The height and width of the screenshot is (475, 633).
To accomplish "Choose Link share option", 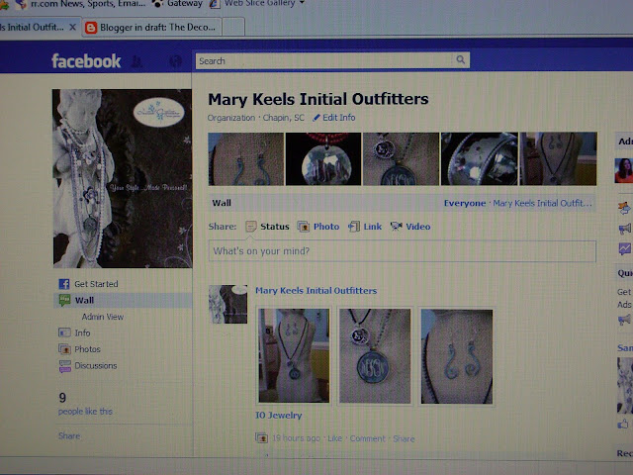I will (x=372, y=227).
